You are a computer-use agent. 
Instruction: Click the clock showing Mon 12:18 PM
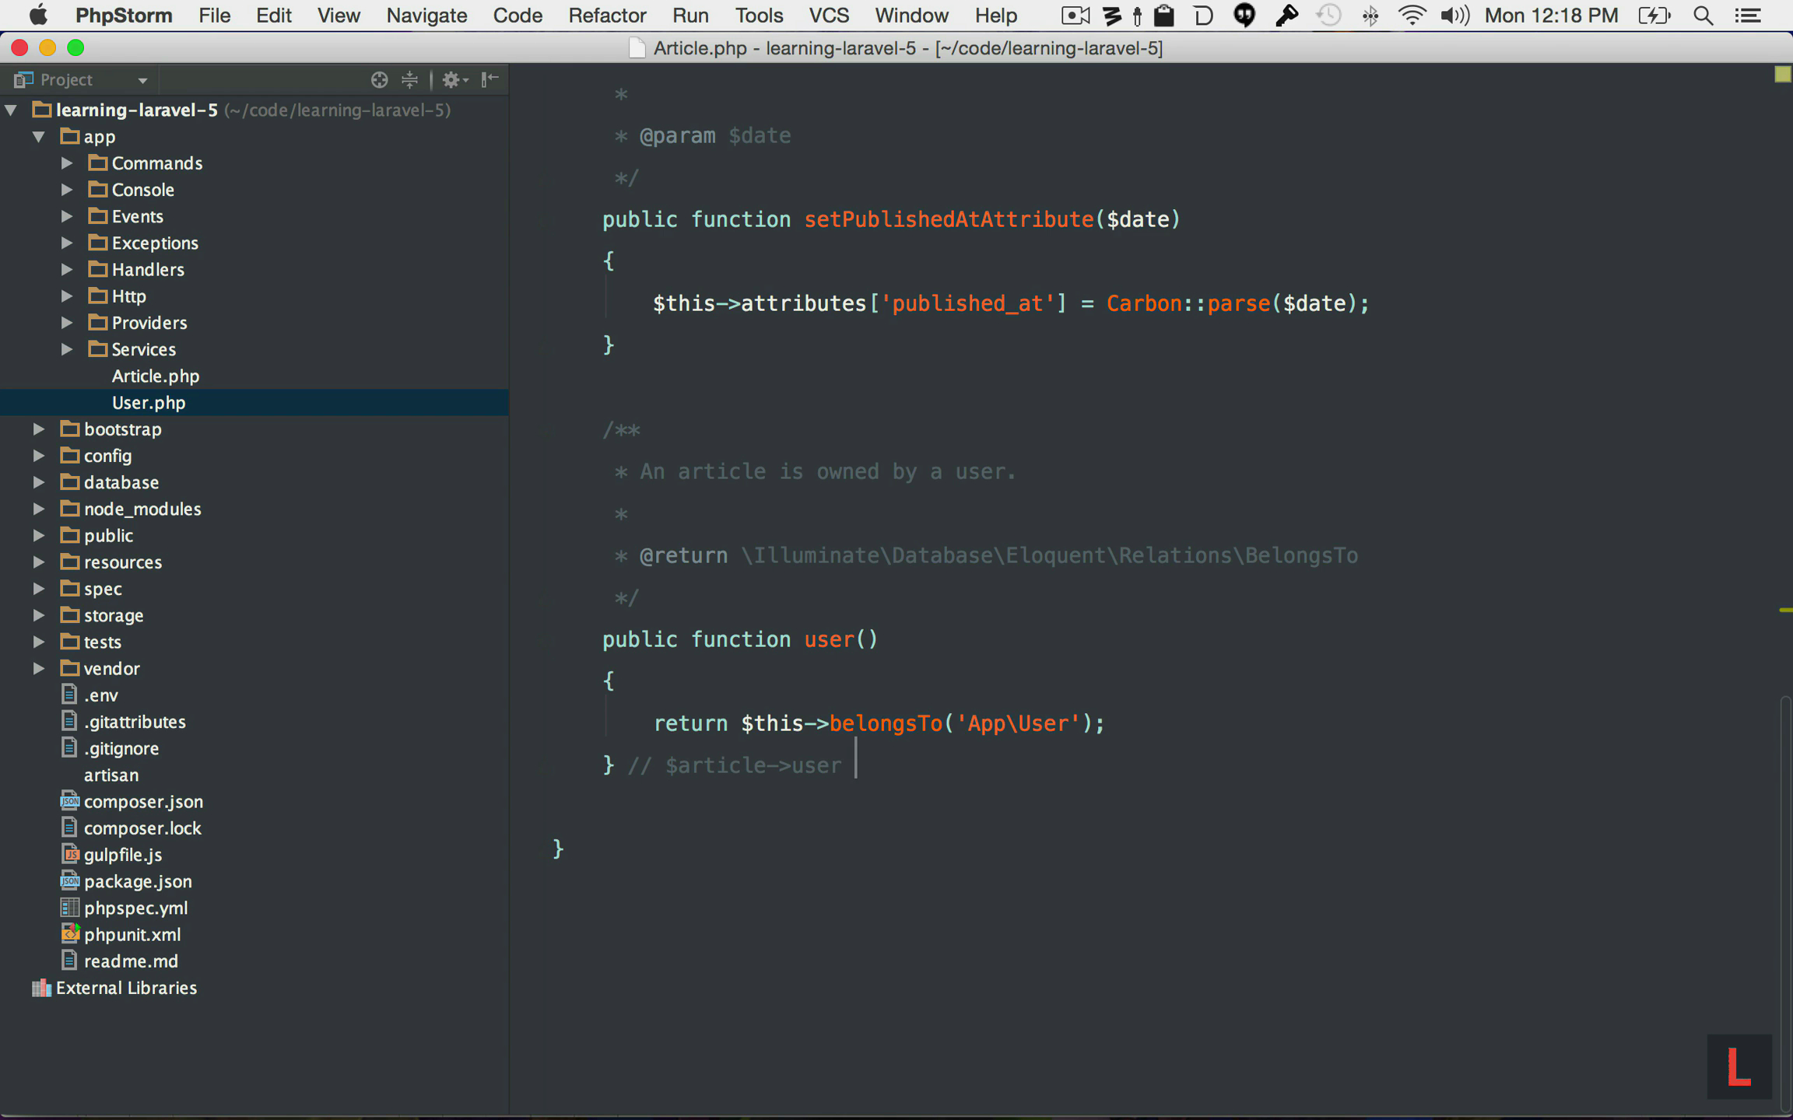tap(1551, 16)
